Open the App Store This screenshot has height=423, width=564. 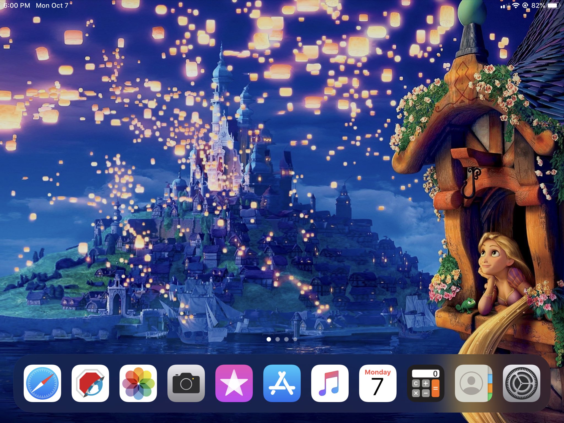point(282,383)
